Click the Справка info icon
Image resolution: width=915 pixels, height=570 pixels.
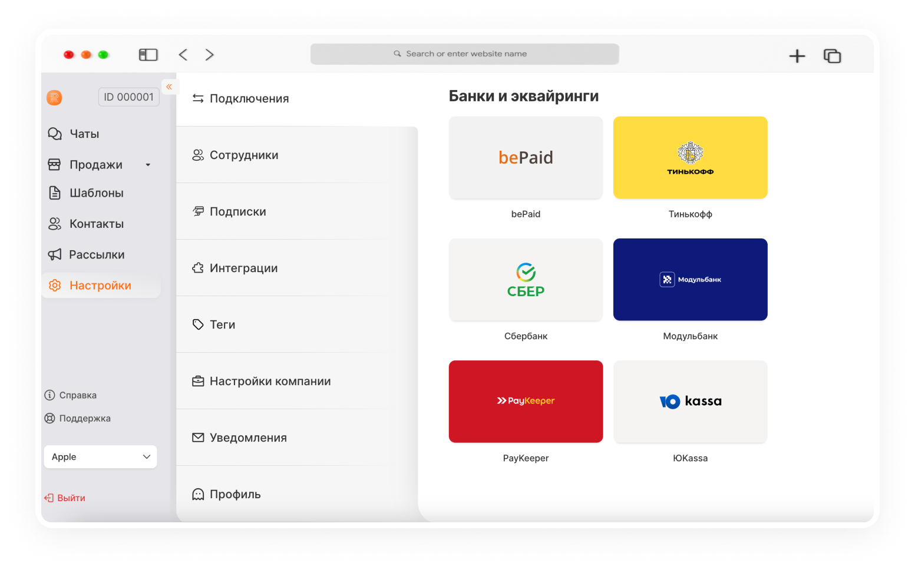50,395
